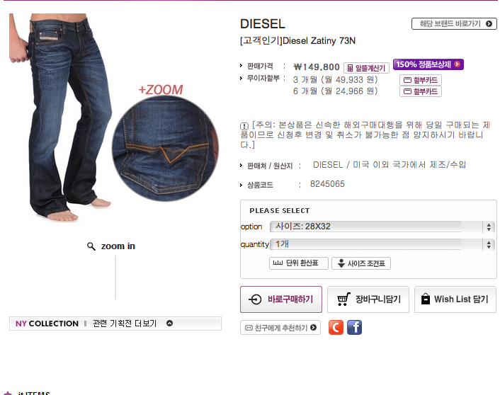Click the Facebook share icon
This screenshot has width=500, height=395.
pos(354,328)
